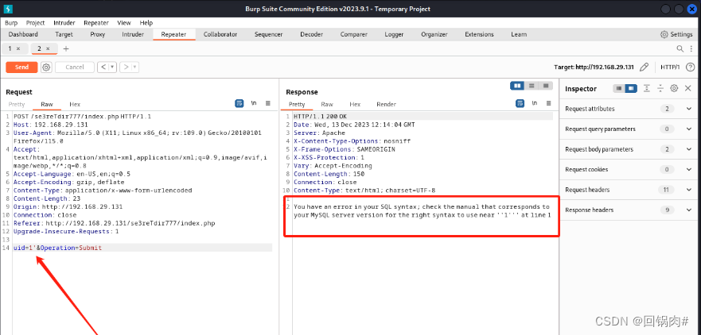
Task: Select side-by-side split layout view
Action: point(517,86)
